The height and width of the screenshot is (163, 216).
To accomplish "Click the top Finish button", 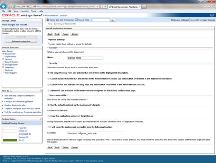I will click(65, 34).
